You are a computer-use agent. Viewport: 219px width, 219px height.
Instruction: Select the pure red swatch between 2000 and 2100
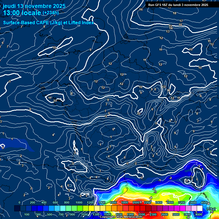click(x=137, y=208)
